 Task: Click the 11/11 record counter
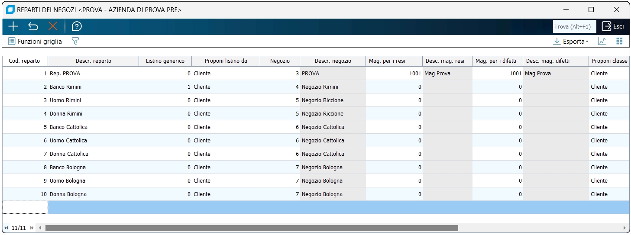pos(19,228)
